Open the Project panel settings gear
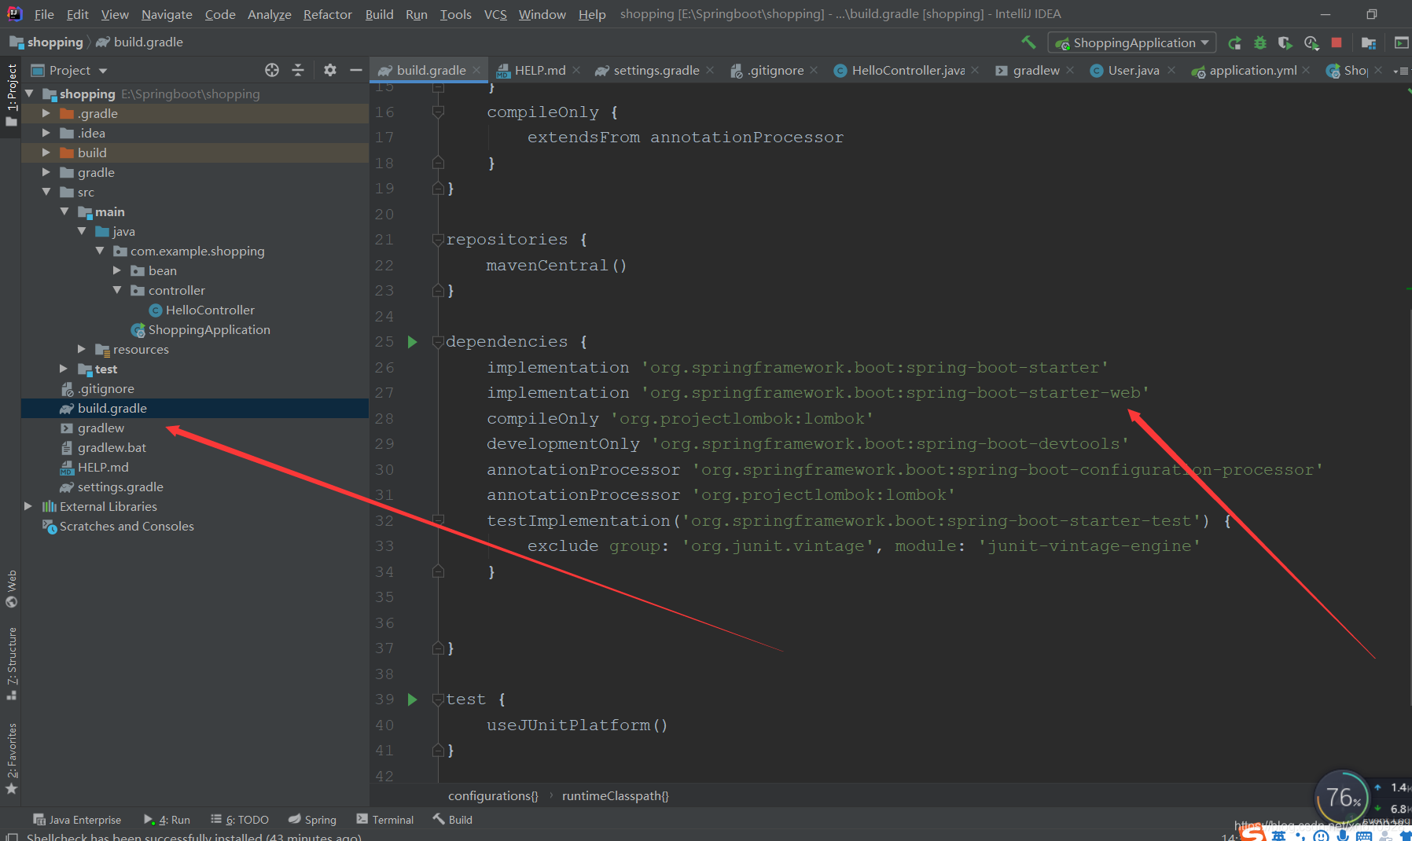 [330, 70]
